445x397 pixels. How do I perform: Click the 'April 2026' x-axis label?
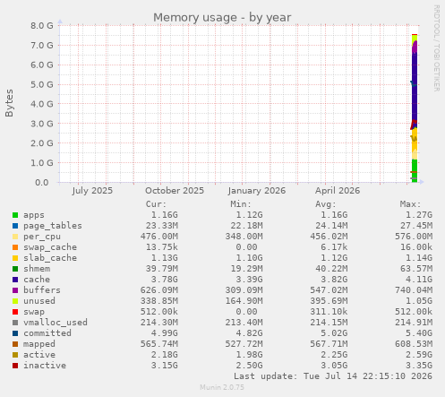[x=338, y=191]
